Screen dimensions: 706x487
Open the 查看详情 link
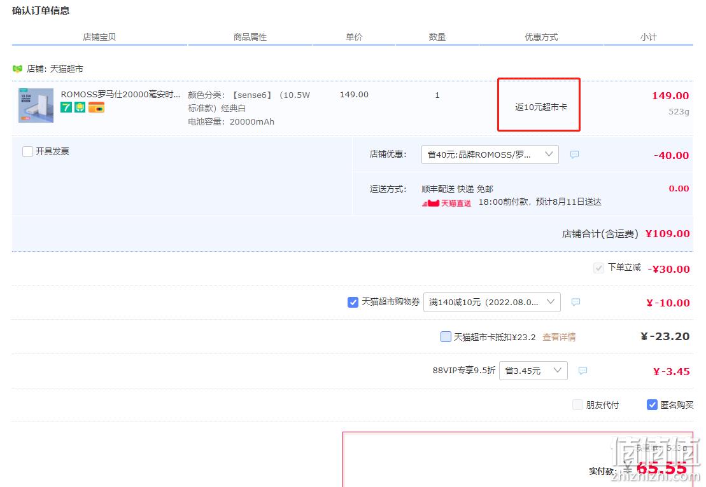pyautogui.click(x=559, y=337)
